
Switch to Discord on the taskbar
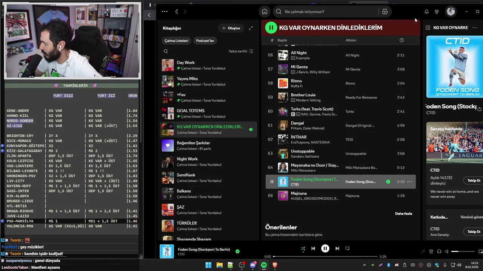[253, 265]
